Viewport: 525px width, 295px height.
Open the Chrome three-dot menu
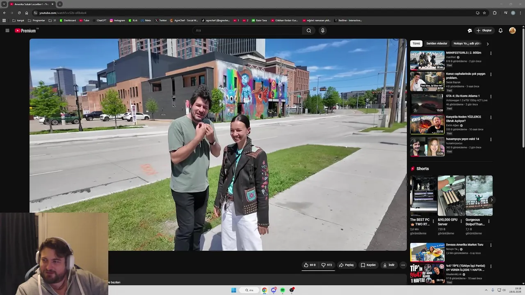click(x=520, y=13)
